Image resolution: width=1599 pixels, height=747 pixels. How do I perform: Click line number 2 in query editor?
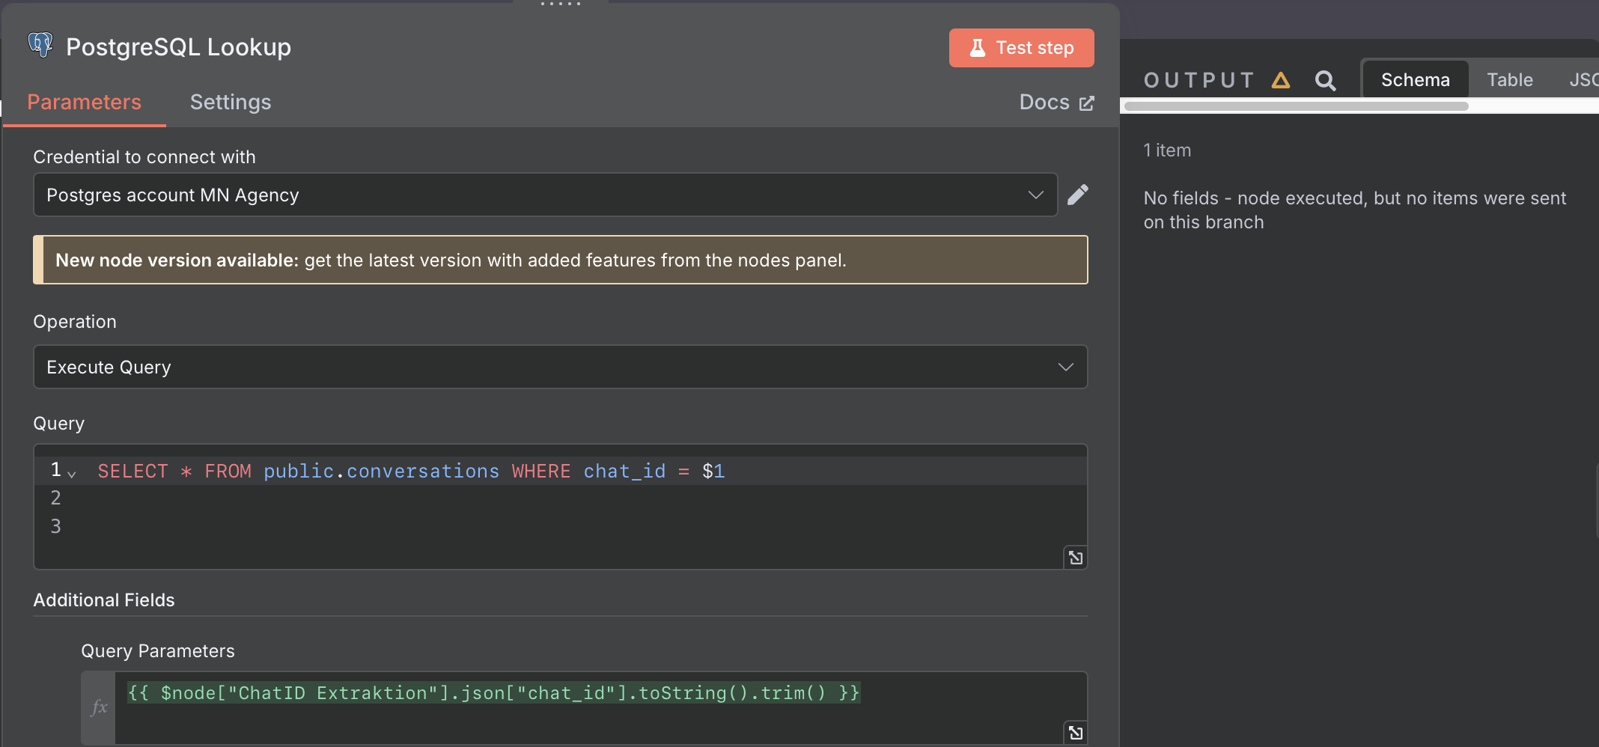click(55, 498)
